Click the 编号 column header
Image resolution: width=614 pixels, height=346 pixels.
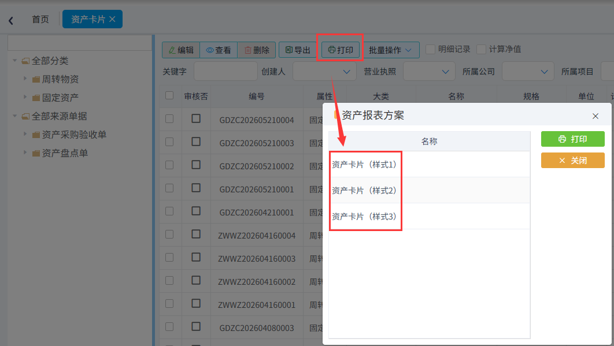(x=257, y=96)
